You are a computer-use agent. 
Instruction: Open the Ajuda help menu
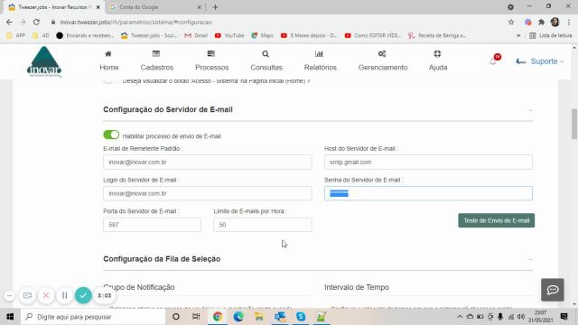tap(437, 60)
